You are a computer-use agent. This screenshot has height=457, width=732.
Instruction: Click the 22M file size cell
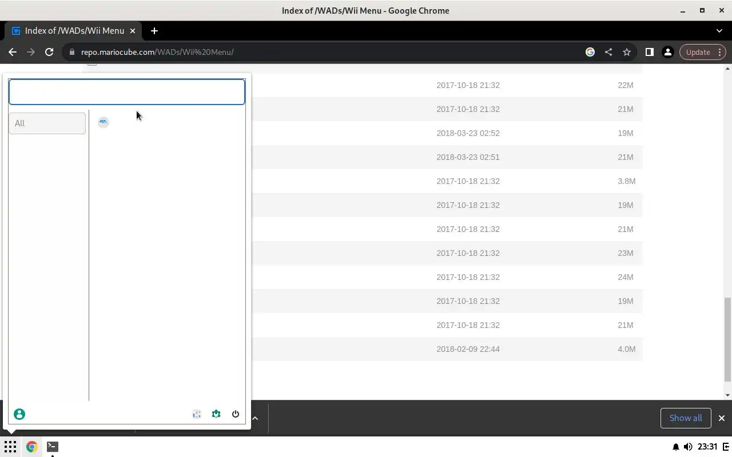click(626, 85)
